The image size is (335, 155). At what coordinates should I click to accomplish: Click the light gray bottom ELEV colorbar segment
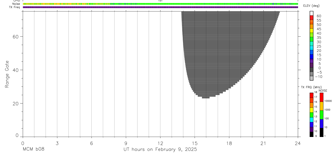click(x=312, y=78)
